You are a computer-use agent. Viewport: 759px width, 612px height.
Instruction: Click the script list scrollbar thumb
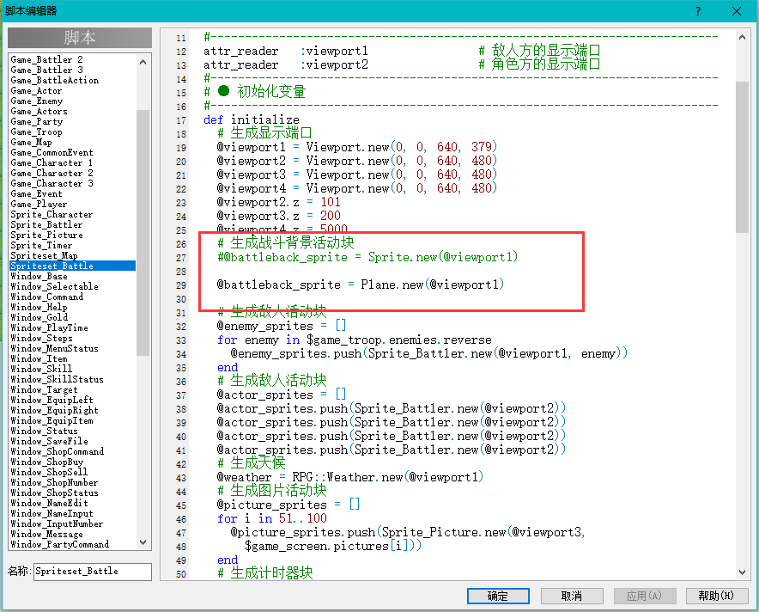tap(143, 233)
